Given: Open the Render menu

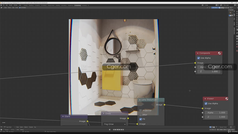Looking at the screenshot, I should (11, 5).
